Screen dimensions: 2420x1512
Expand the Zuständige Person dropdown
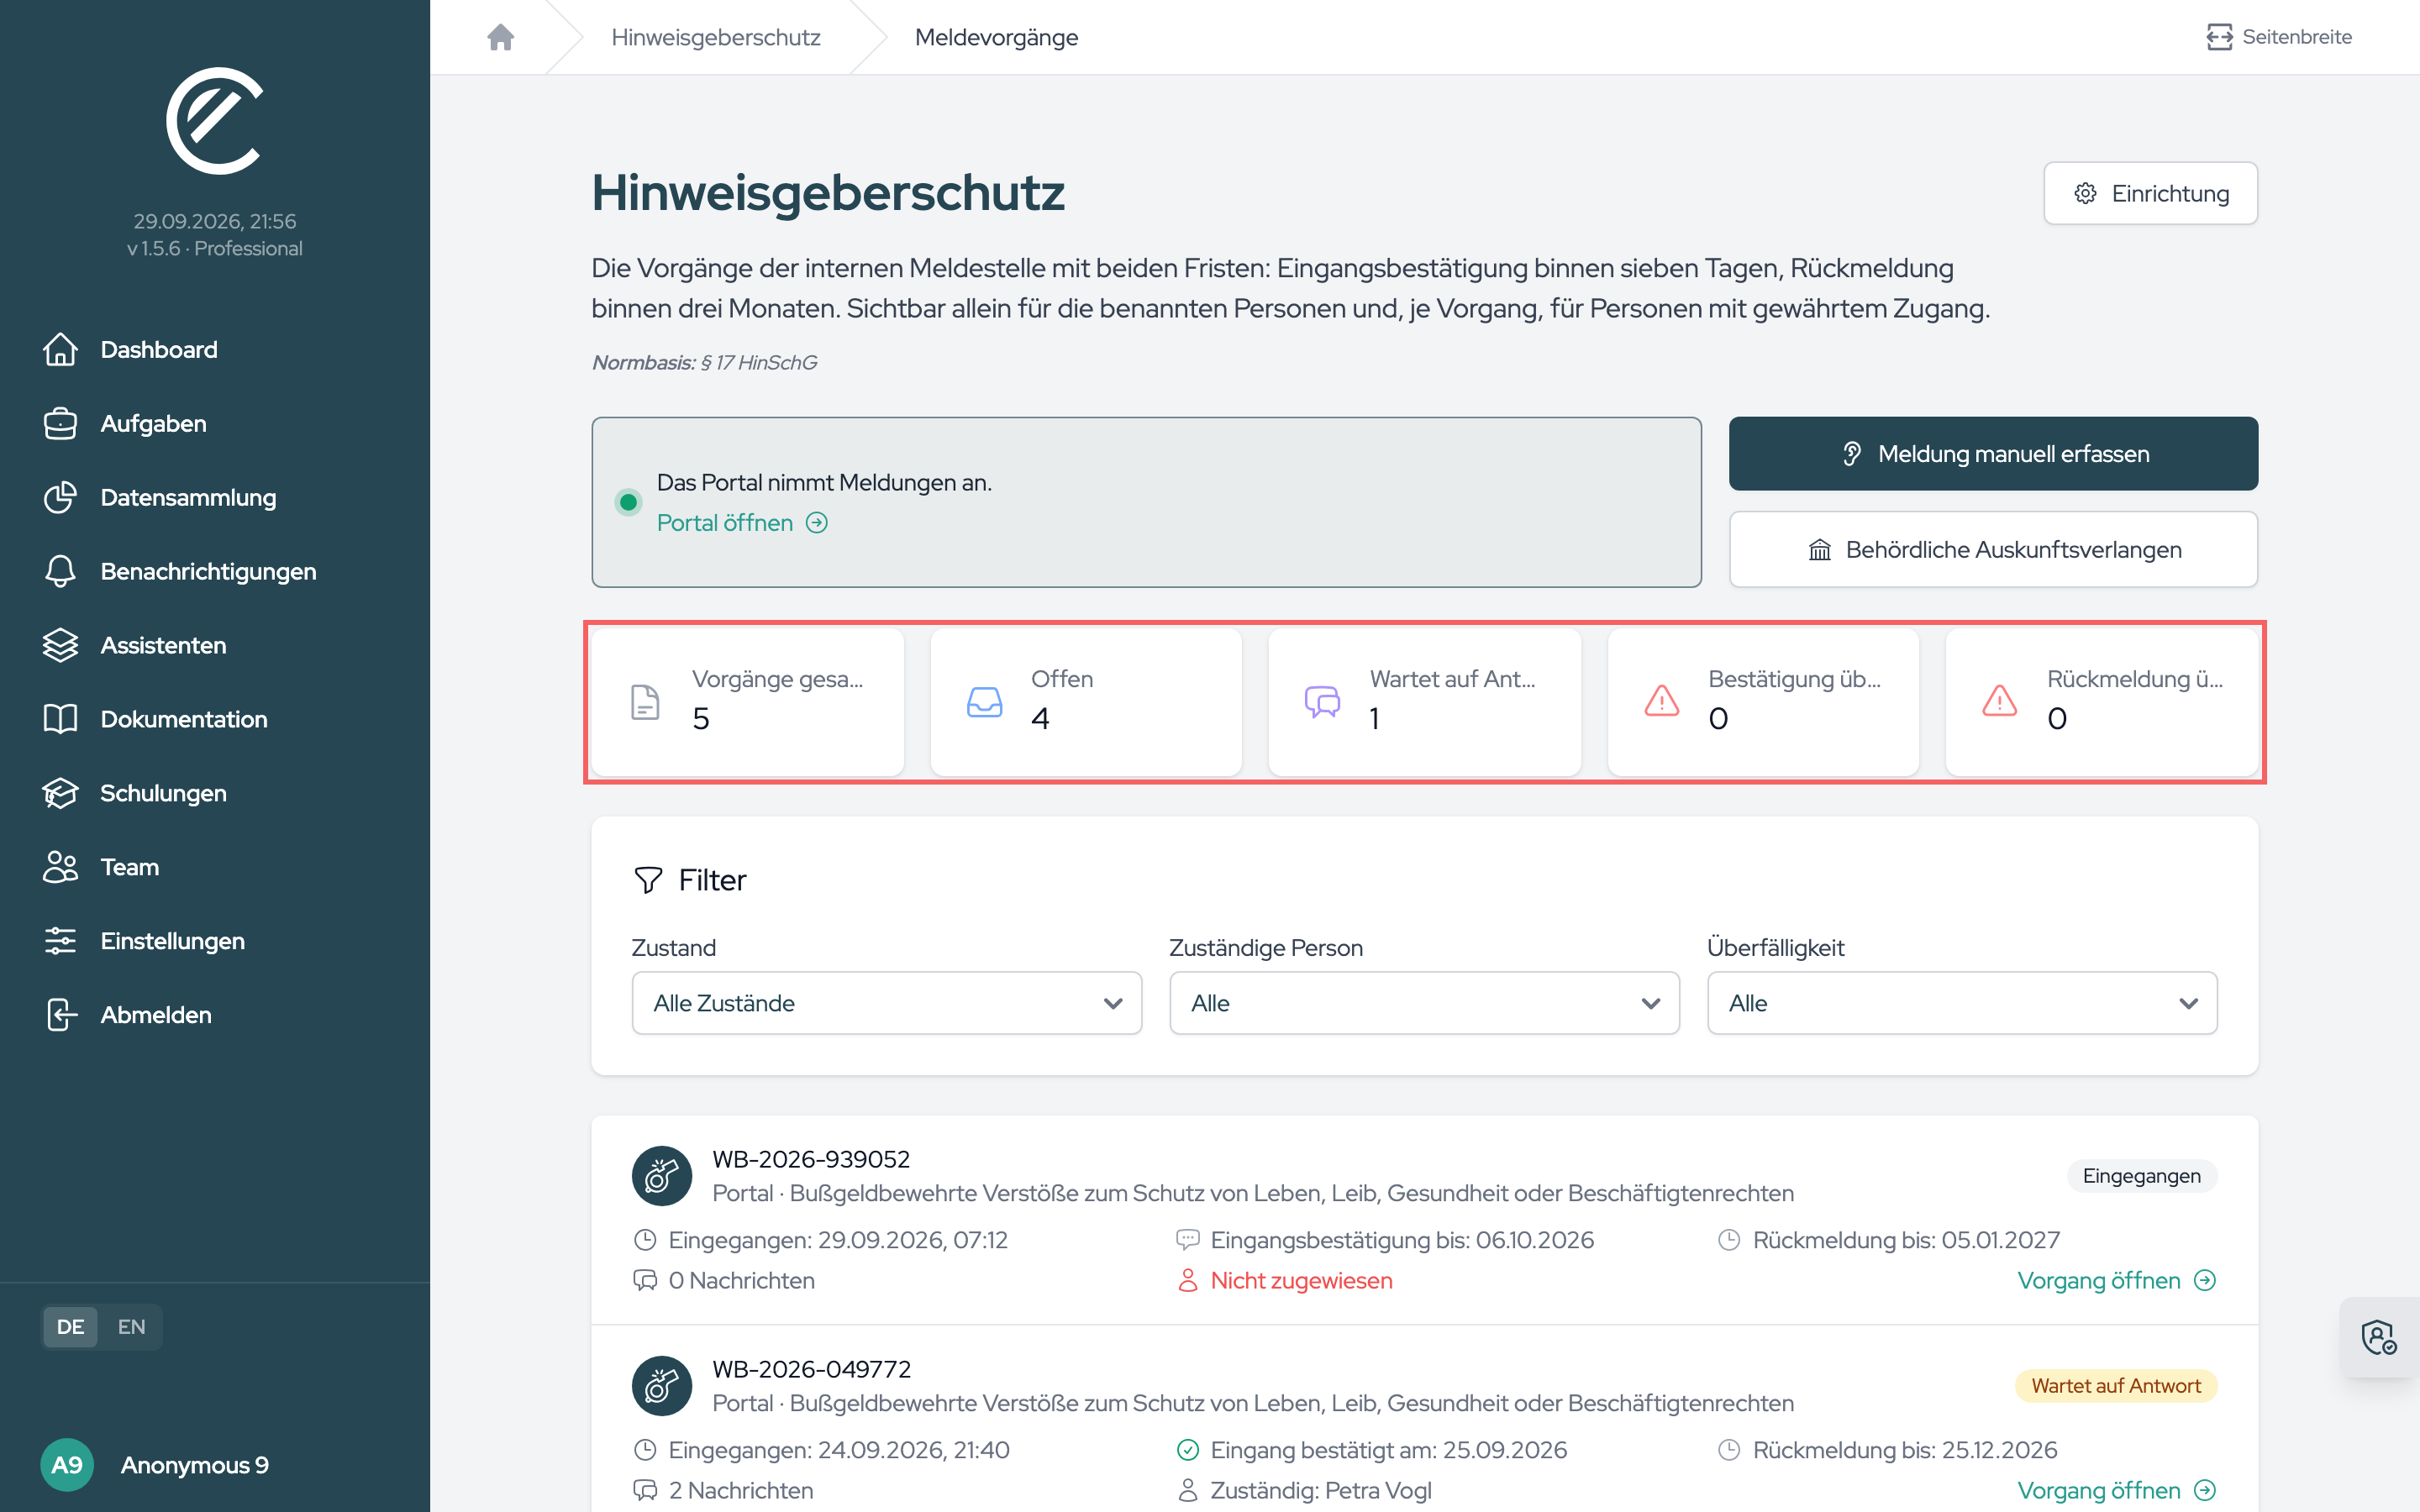point(1424,1003)
